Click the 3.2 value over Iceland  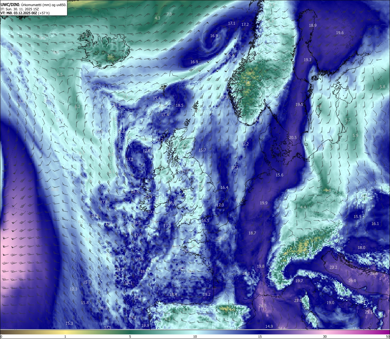coord(110,56)
